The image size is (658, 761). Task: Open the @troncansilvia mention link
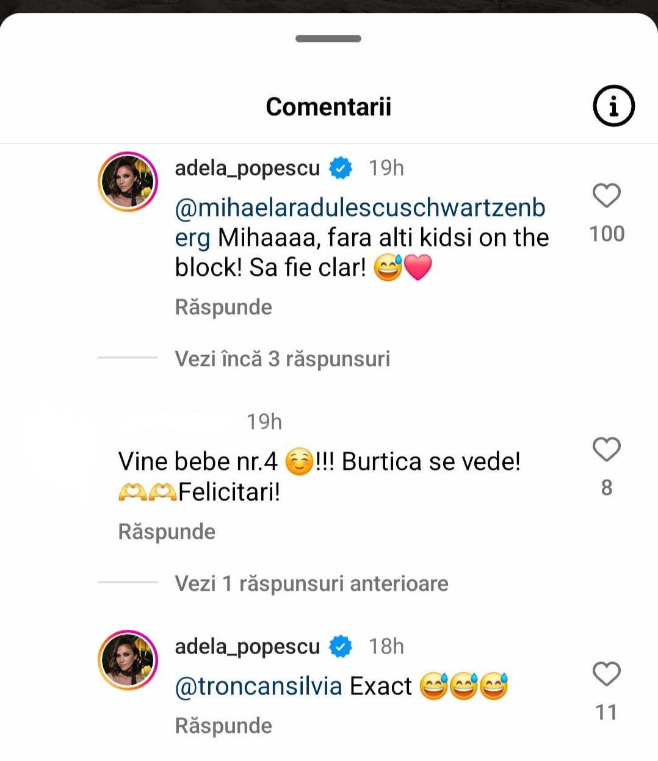point(256,685)
